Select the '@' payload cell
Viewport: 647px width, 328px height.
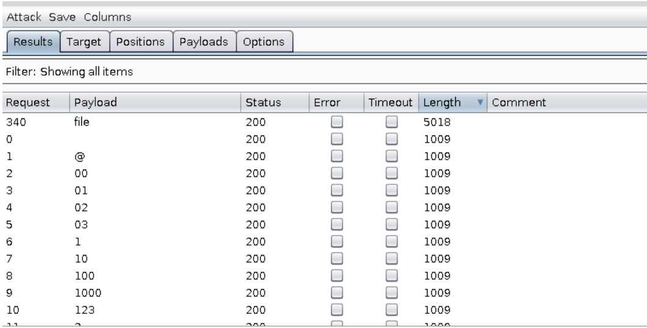click(x=155, y=156)
